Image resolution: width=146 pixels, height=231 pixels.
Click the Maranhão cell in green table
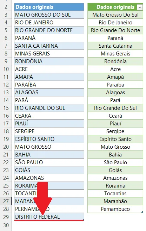click(115, 201)
